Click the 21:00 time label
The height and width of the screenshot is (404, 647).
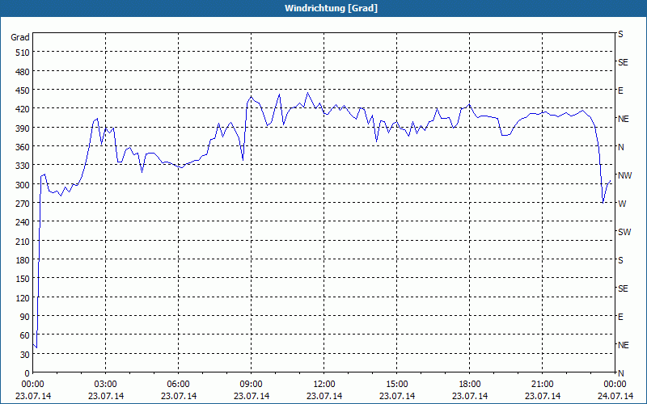[x=542, y=385]
